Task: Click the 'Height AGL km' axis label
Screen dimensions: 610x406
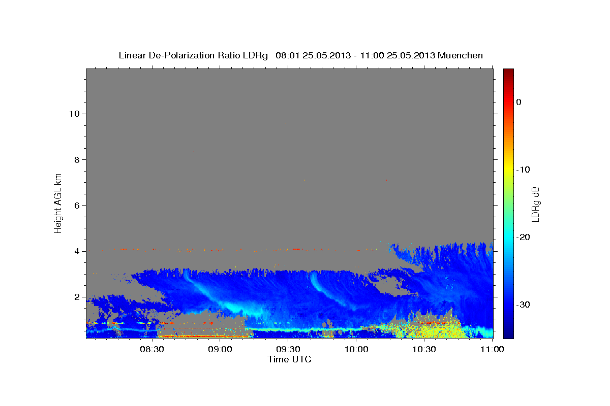Action: click(58, 203)
